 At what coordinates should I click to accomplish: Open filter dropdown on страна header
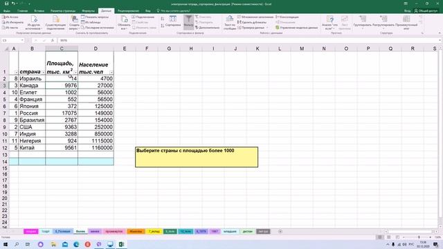pos(43,73)
